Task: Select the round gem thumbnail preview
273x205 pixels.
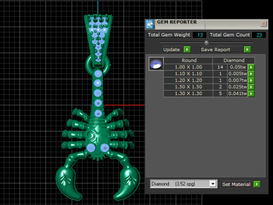Action: 156,64
